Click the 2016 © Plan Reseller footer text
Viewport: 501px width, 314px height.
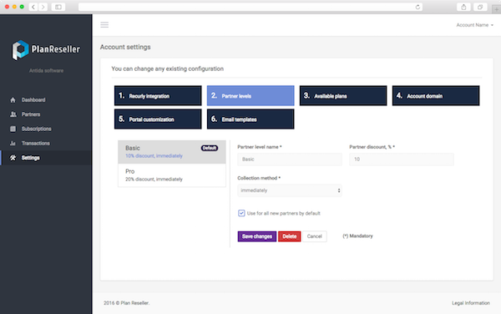127,303
